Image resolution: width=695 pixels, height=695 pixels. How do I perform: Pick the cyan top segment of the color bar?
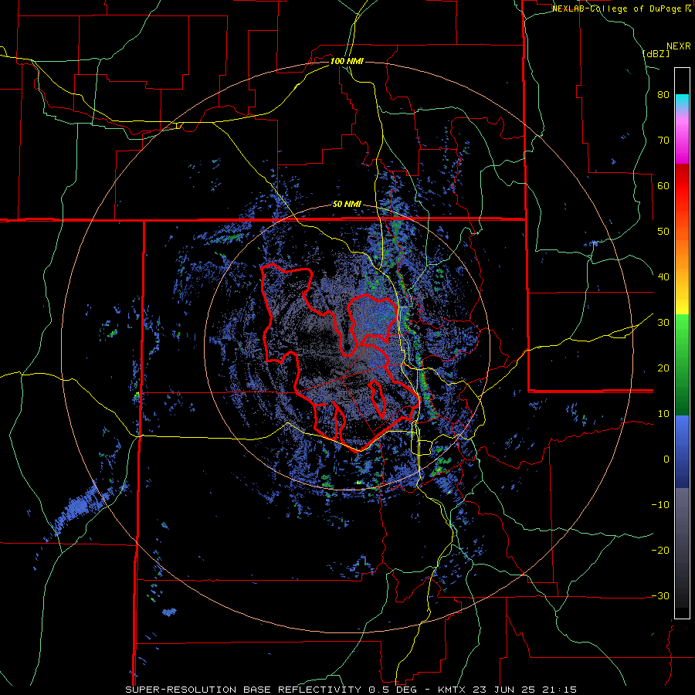pos(682,101)
